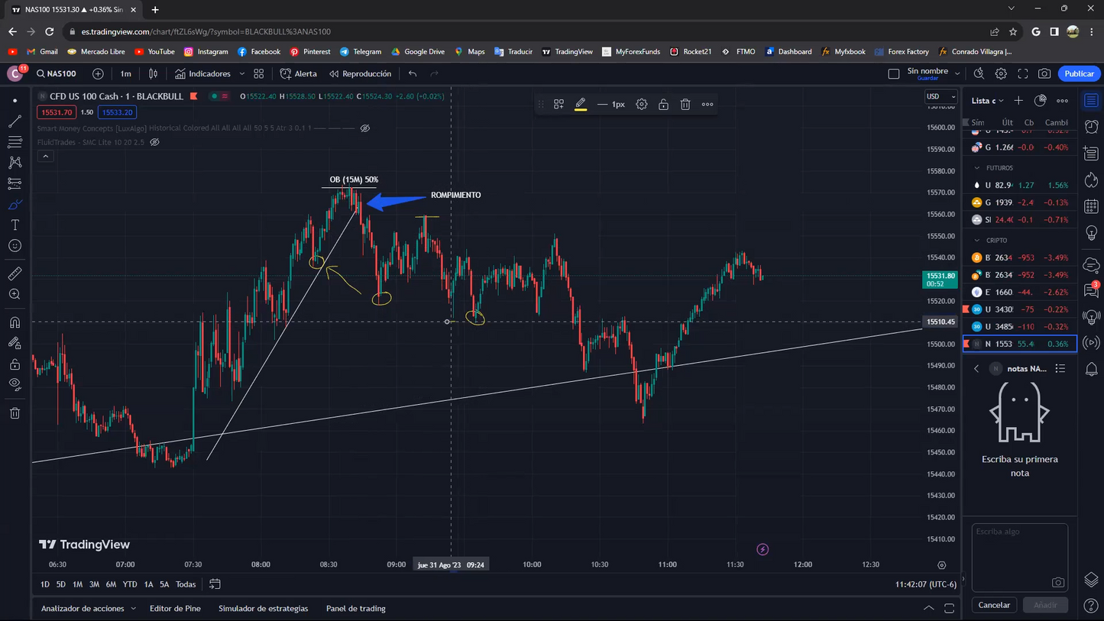This screenshot has height=621, width=1104.
Task: Click the sell price 15531.70 button
Action: point(57,112)
